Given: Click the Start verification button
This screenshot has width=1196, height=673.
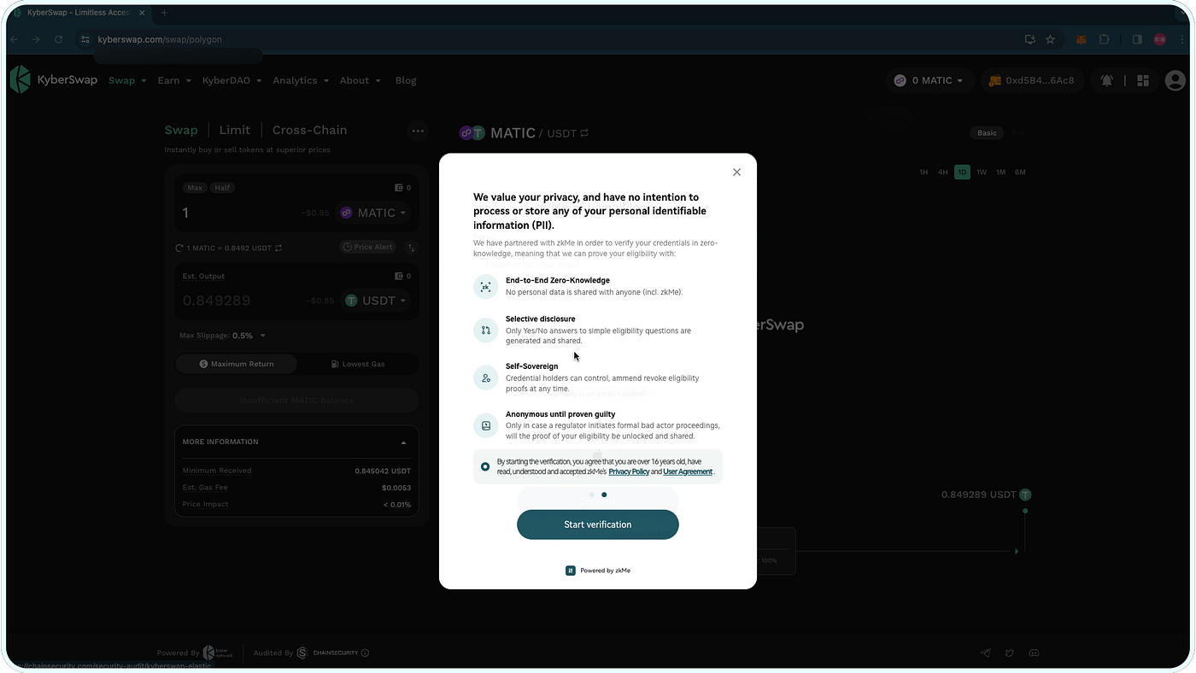Looking at the screenshot, I should (x=597, y=524).
